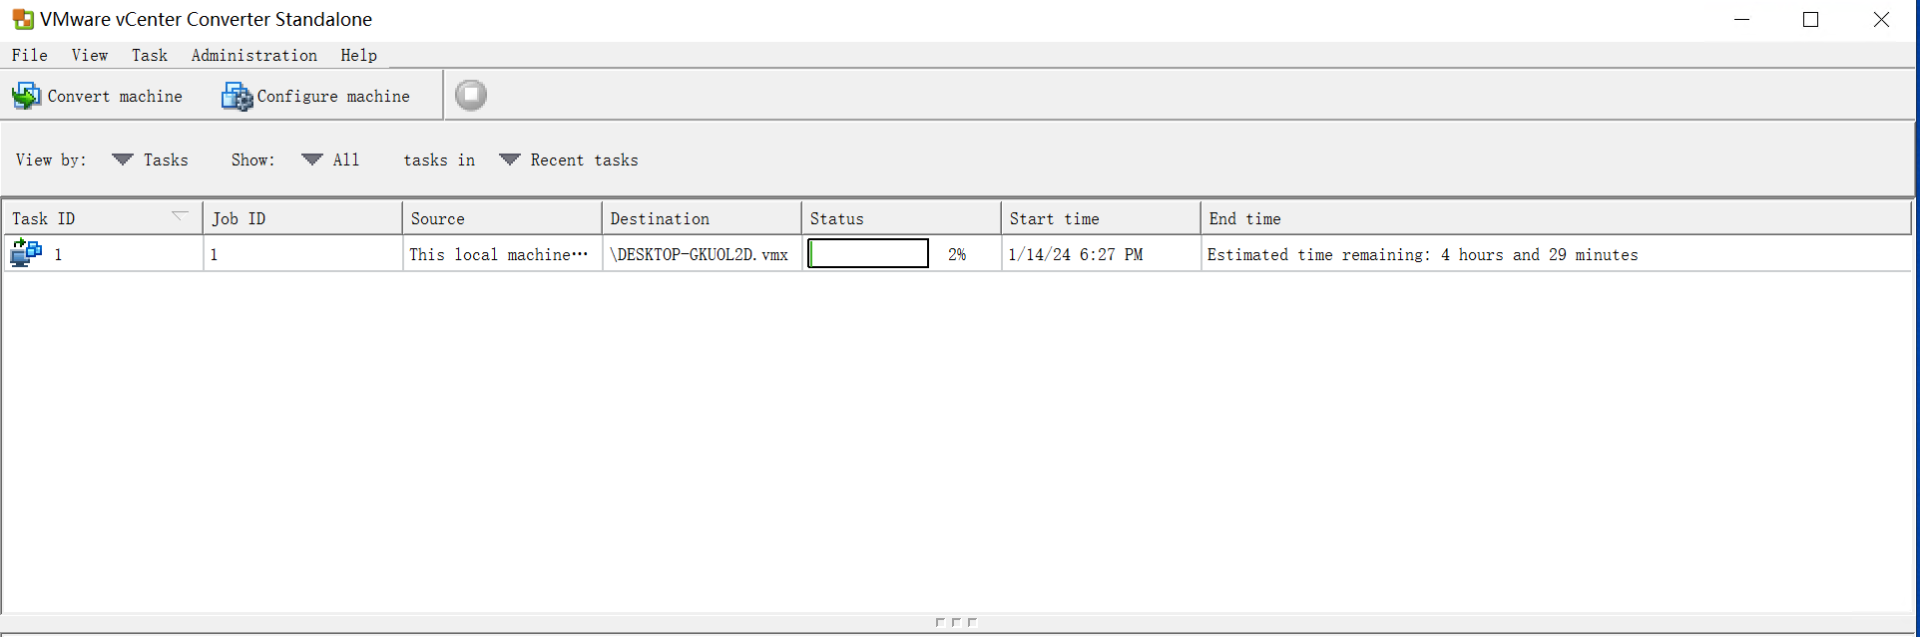Maximize the Converter window
Viewport: 1920px width, 637px height.
1811,19
